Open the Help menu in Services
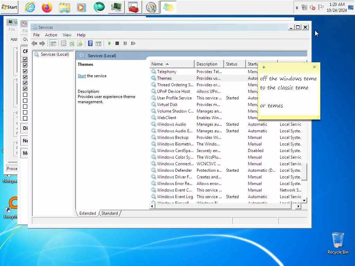The image size is (355, 266). tap(81, 35)
